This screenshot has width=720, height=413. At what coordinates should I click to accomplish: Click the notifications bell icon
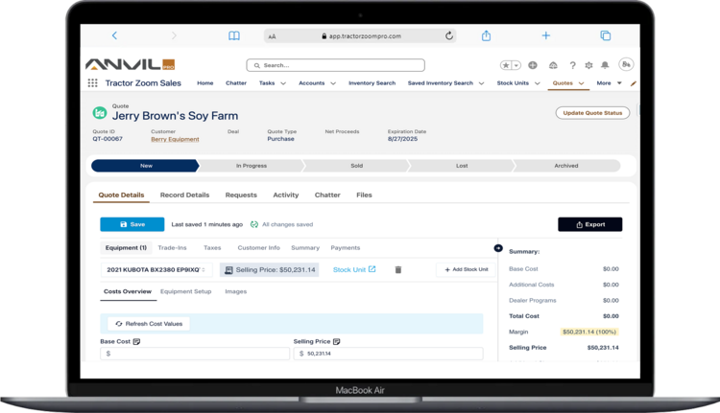pyautogui.click(x=605, y=65)
